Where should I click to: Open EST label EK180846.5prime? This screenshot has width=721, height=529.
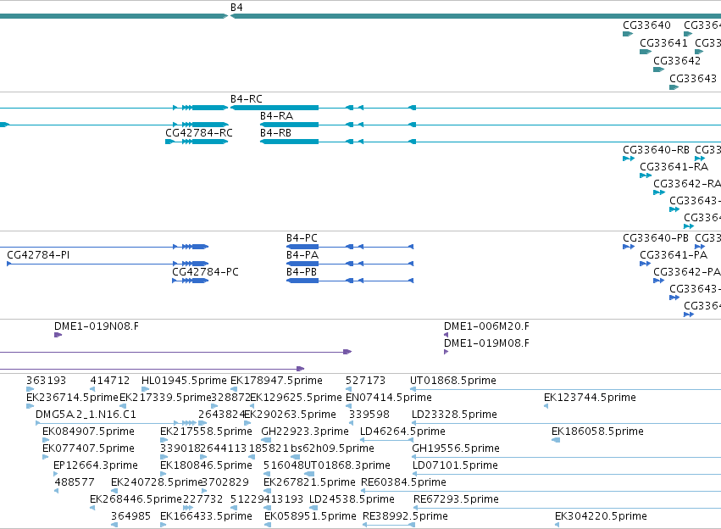click(x=206, y=465)
